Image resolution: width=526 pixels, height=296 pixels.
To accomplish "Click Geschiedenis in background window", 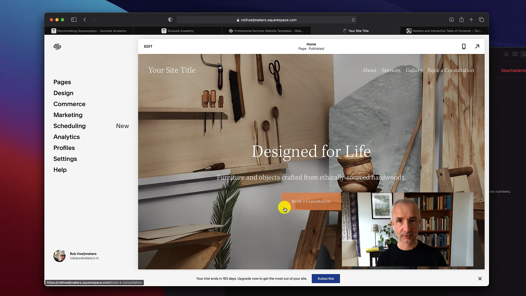I will (513, 71).
